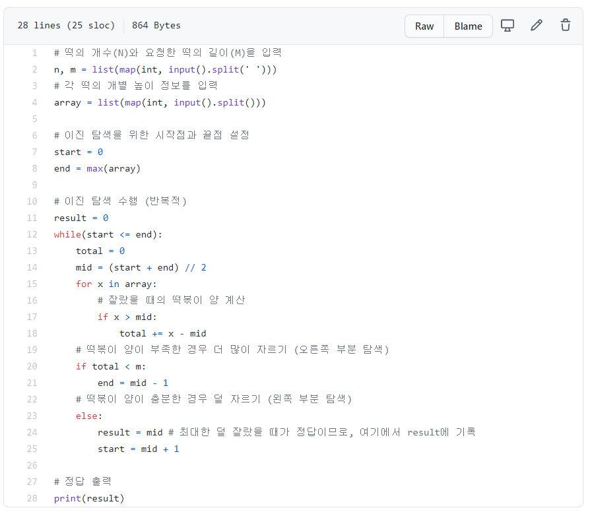The height and width of the screenshot is (514, 590).
Task: Select line number 7
Action: click(x=34, y=152)
